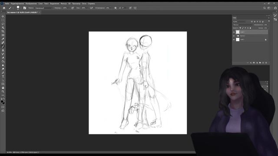Select the Dodge tool
This screenshot has width=278, height=156.
pyautogui.click(x=3, y=69)
